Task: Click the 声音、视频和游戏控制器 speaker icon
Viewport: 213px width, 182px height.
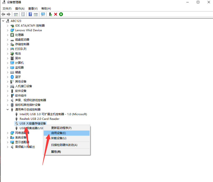Action: (12, 100)
